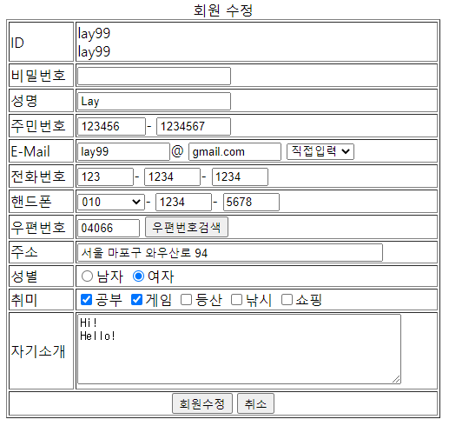
Task: Grab the textarea resize handle corner
Action: (x=396, y=379)
